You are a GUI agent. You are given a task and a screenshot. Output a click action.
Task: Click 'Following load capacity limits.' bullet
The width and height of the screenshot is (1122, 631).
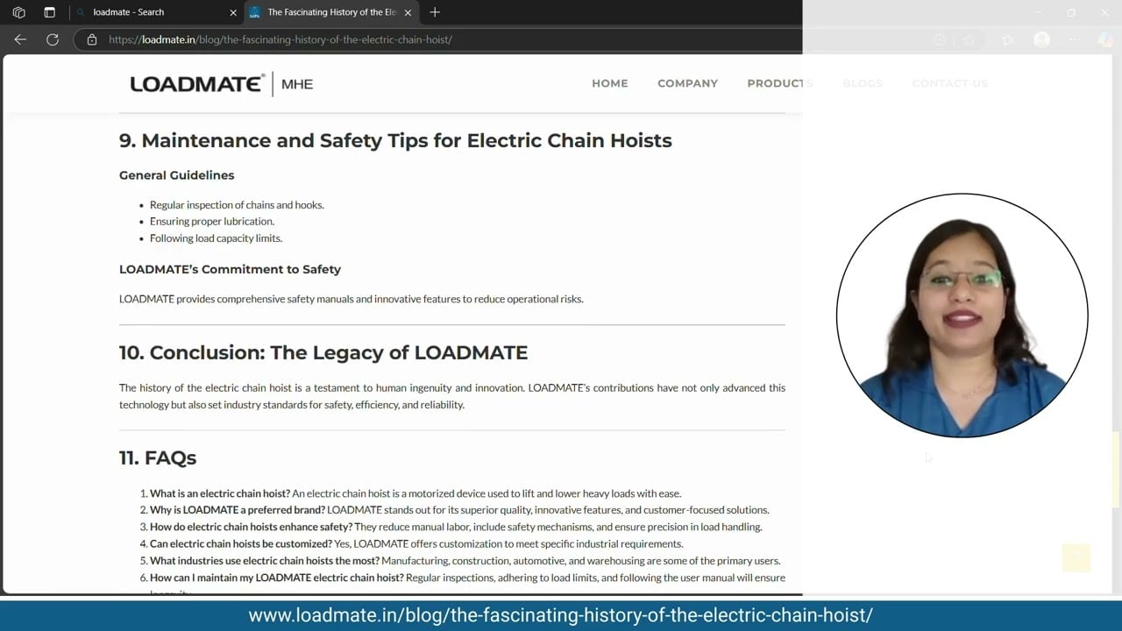pos(216,238)
